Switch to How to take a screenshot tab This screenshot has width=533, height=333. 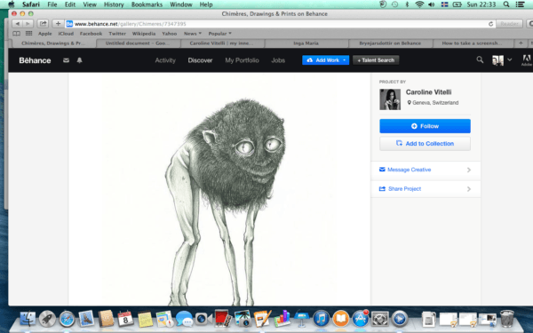pos(473,44)
